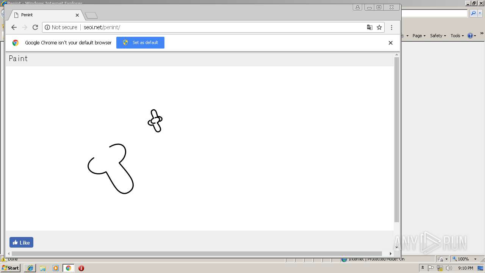Click the network tray icon
This screenshot has width=485, height=273.
click(440, 268)
